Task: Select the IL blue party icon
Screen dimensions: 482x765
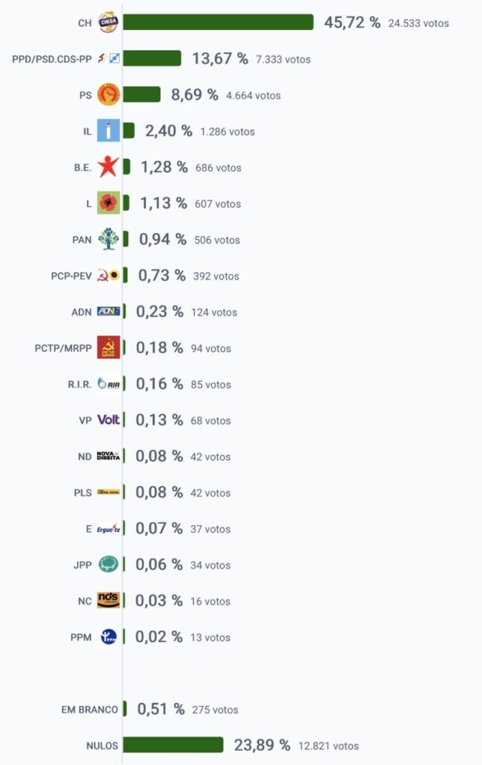Action: point(108,131)
